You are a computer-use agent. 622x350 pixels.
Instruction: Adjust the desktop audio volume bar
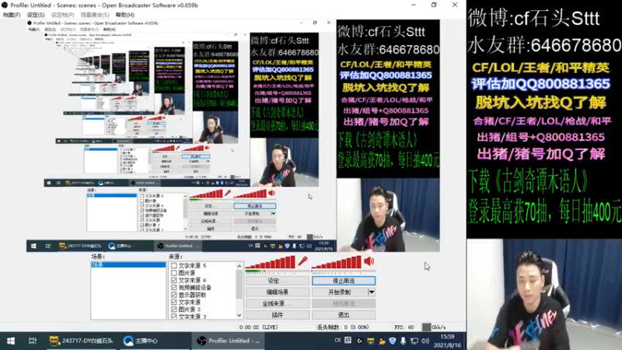click(337, 262)
